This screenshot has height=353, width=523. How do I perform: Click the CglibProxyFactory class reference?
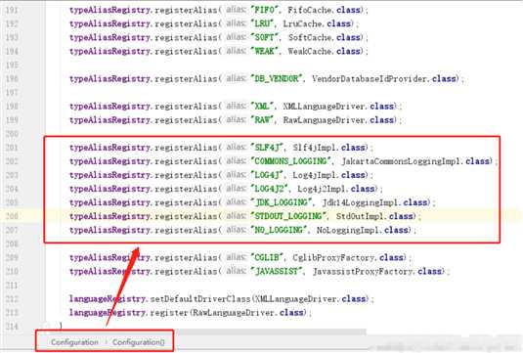[334, 257]
